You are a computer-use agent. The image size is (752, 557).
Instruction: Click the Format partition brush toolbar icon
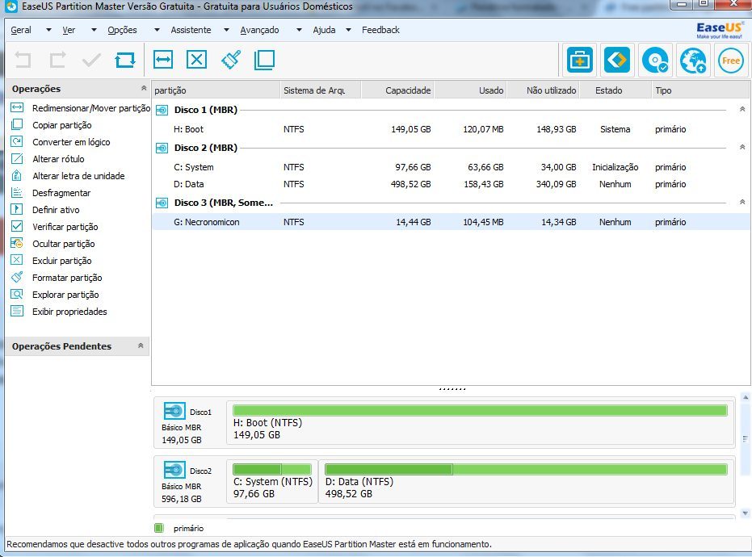coord(231,60)
